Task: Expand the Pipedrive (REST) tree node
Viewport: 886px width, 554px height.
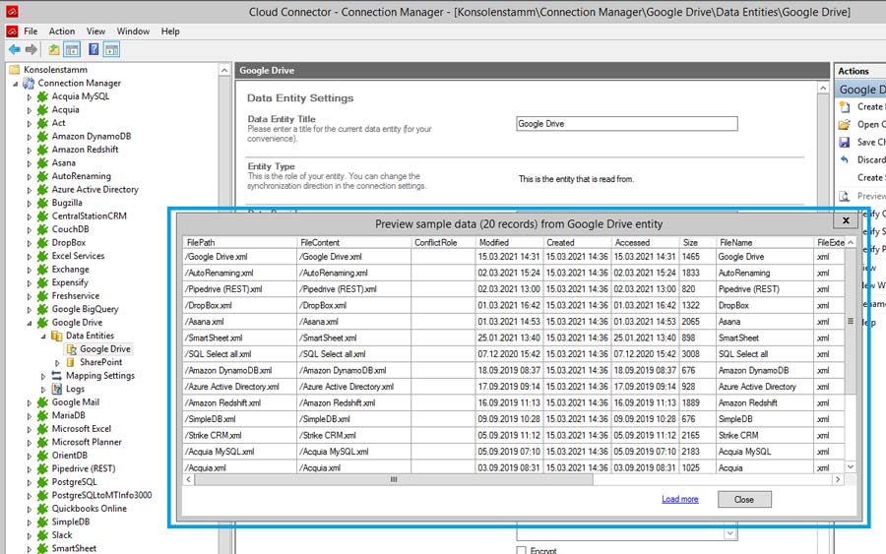Action: tap(30, 468)
